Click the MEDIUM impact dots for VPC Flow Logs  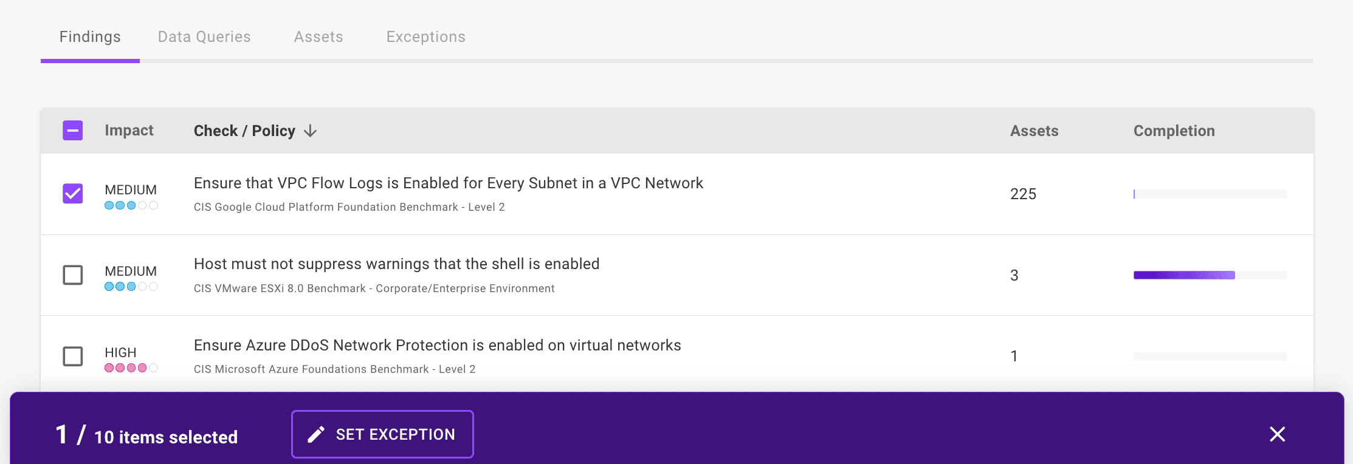(x=131, y=206)
